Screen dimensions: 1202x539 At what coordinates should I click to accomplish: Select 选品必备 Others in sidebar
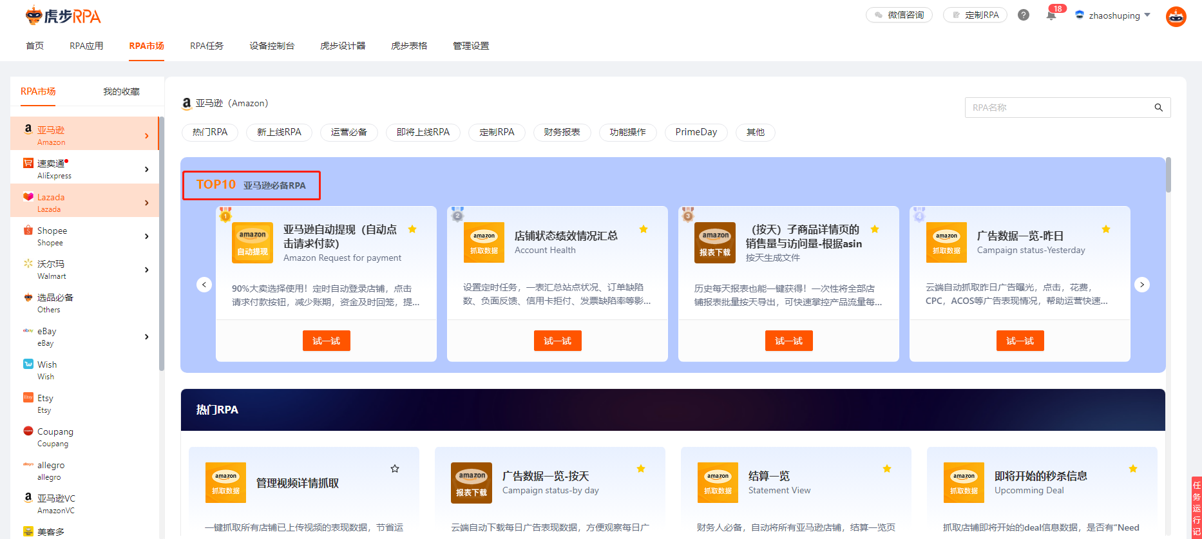tap(84, 303)
